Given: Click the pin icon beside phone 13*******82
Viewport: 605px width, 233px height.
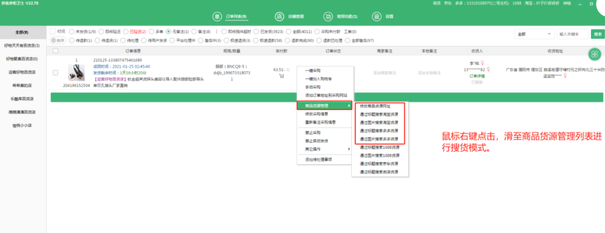Looking at the screenshot, I should [x=488, y=69].
